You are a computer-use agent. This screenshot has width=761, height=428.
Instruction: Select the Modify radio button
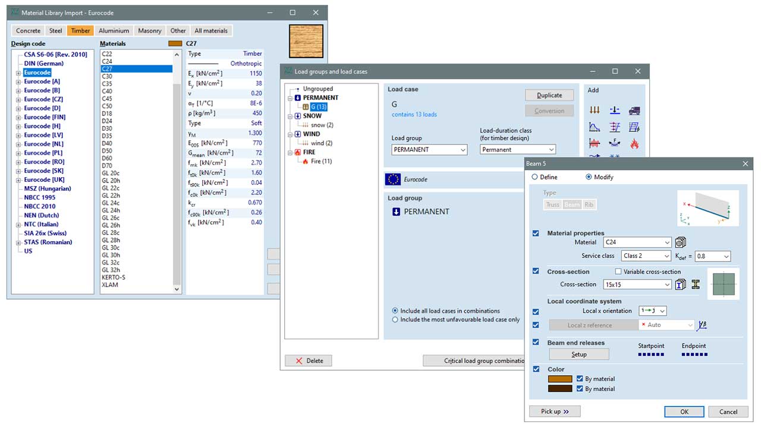[x=589, y=177]
